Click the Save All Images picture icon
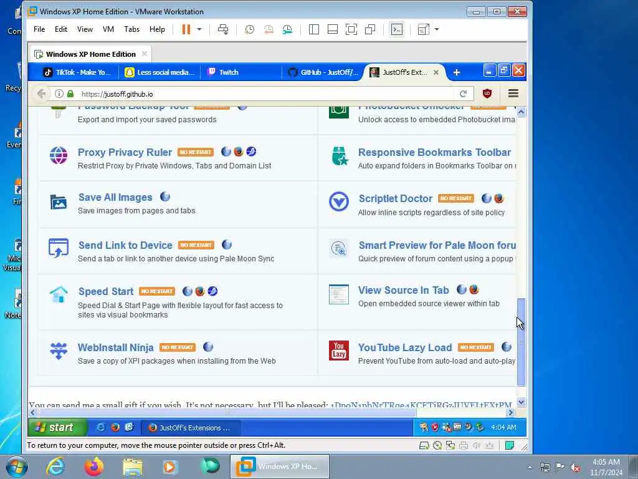The width and height of the screenshot is (638, 479). click(x=58, y=201)
